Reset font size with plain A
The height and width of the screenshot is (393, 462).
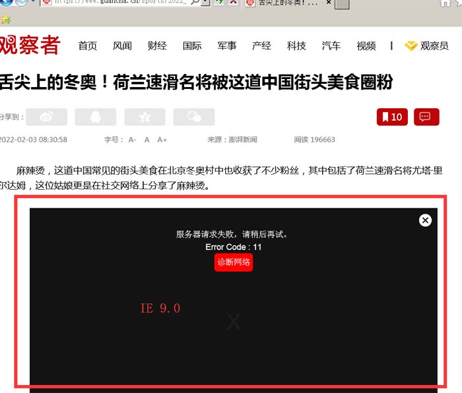(x=147, y=140)
